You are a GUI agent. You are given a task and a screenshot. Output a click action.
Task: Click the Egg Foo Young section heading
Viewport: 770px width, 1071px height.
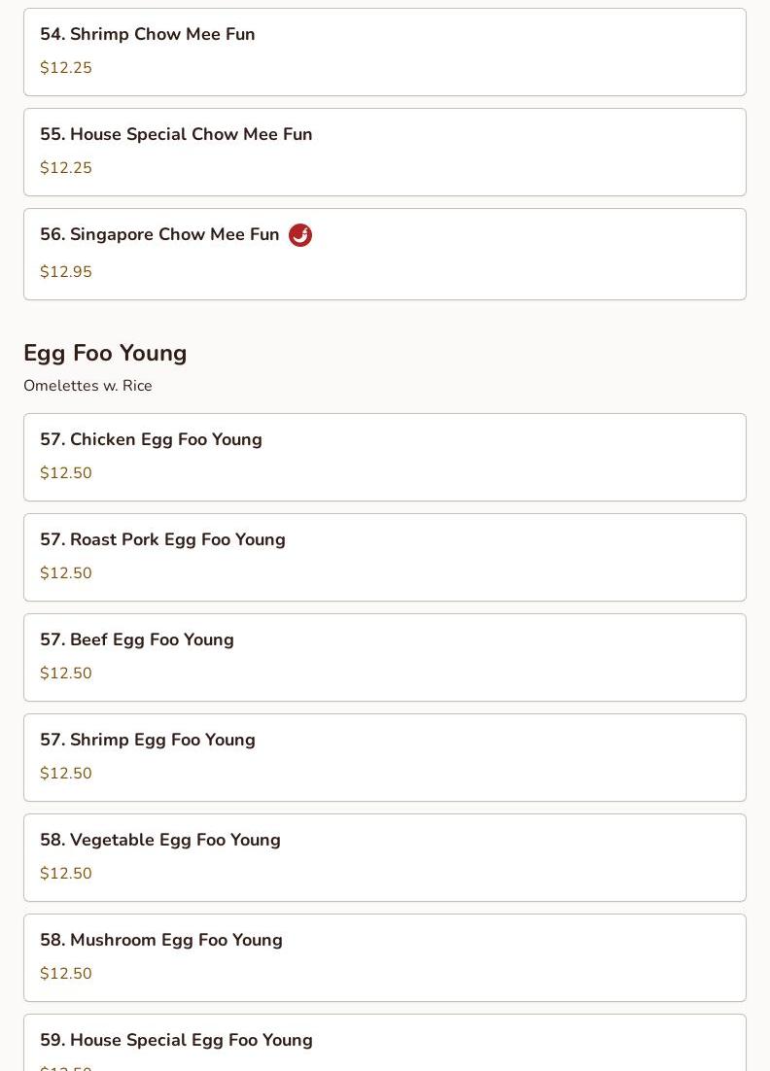click(105, 353)
